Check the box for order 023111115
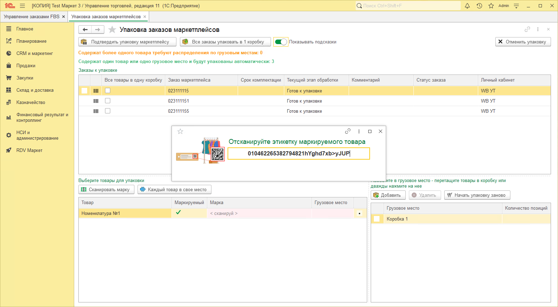558x307 pixels. (x=107, y=91)
